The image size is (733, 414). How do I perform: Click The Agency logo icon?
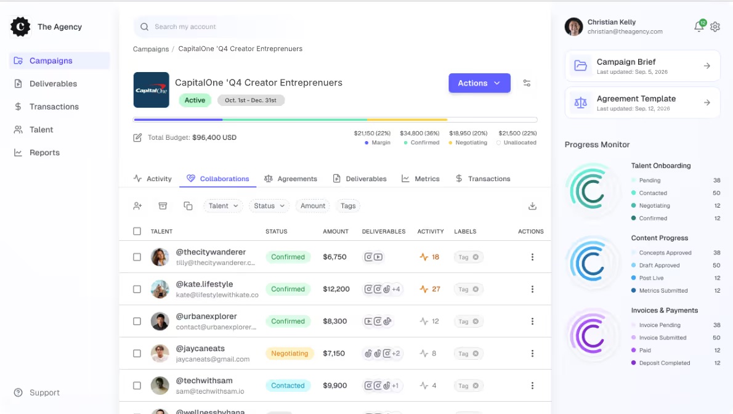[x=20, y=26]
